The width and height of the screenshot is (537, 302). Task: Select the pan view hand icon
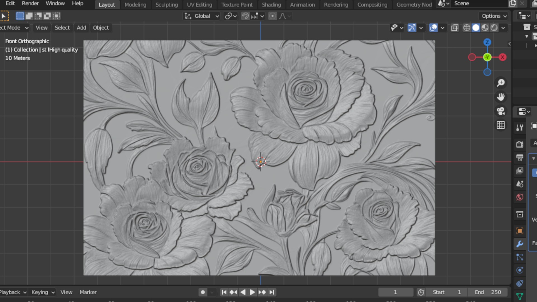(x=501, y=97)
